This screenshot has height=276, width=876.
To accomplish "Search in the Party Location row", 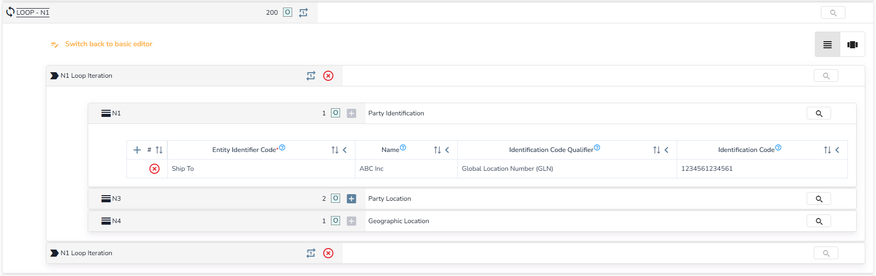I will 819,199.
